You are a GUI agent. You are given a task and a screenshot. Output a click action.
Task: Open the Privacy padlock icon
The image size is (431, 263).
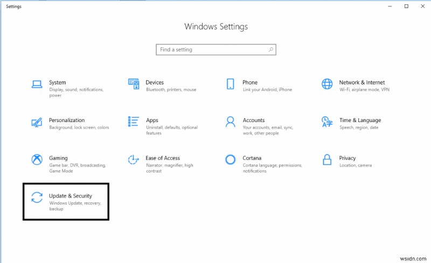point(327,160)
